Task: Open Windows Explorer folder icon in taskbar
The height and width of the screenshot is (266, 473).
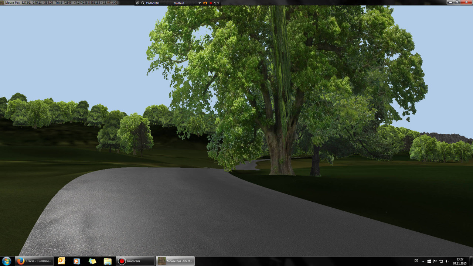Action: tap(108, 261)
